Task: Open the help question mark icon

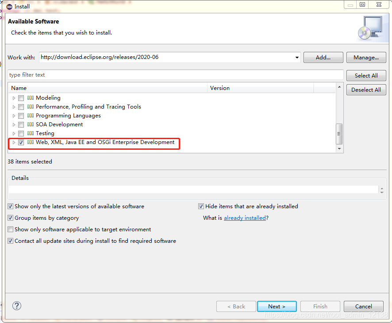Action: [17, 306]
